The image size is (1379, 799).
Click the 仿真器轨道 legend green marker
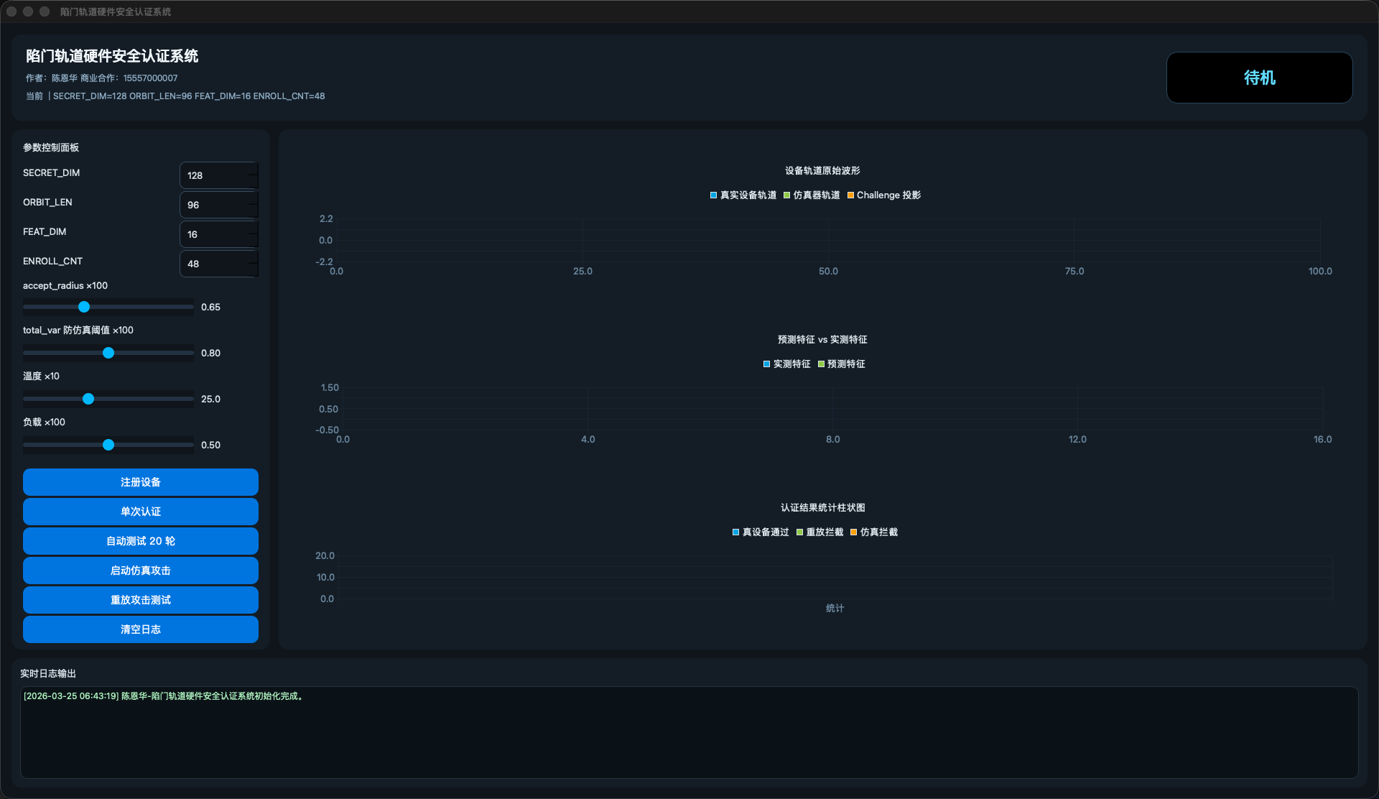click(786, 195)
